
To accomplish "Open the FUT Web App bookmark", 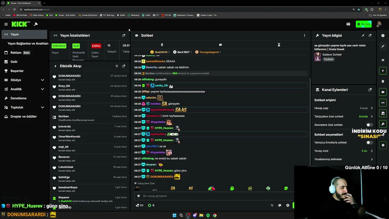I will click(107, 15).
